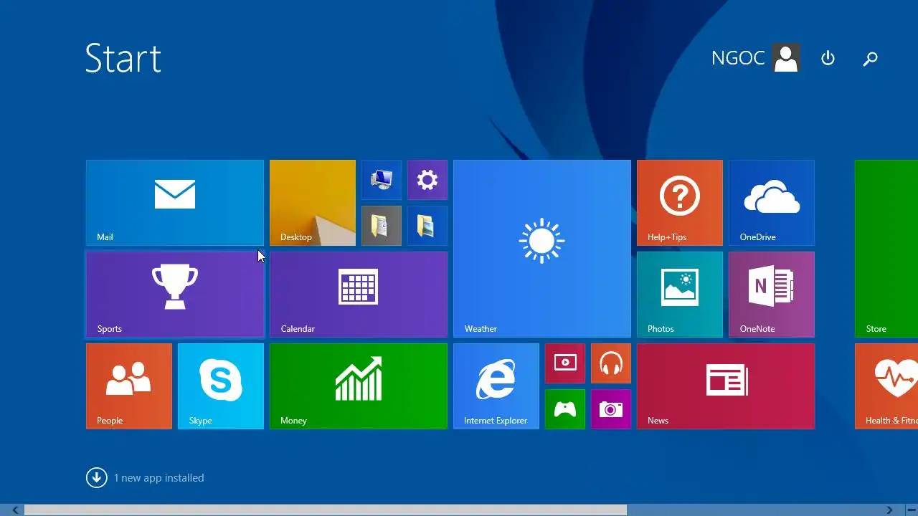
Task: Click the Search magnifier button
Action: pos(870,59)
